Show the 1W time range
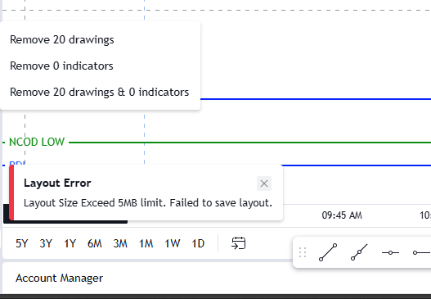431x299 pixels. coord(172,243)
